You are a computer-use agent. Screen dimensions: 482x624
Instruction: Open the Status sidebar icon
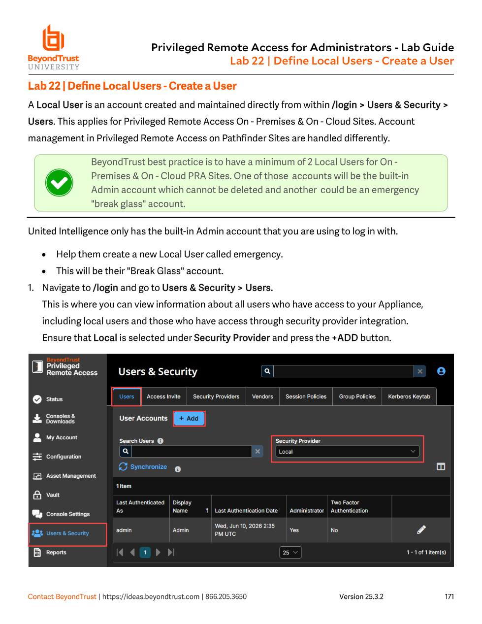37,399
